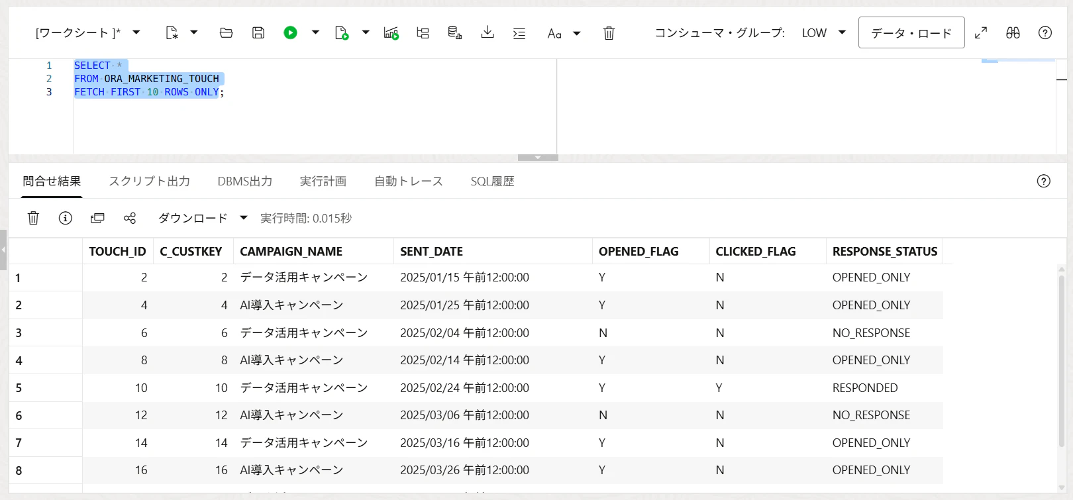
Task: Clear the editor with trash icon
Action: pos(609,32)
